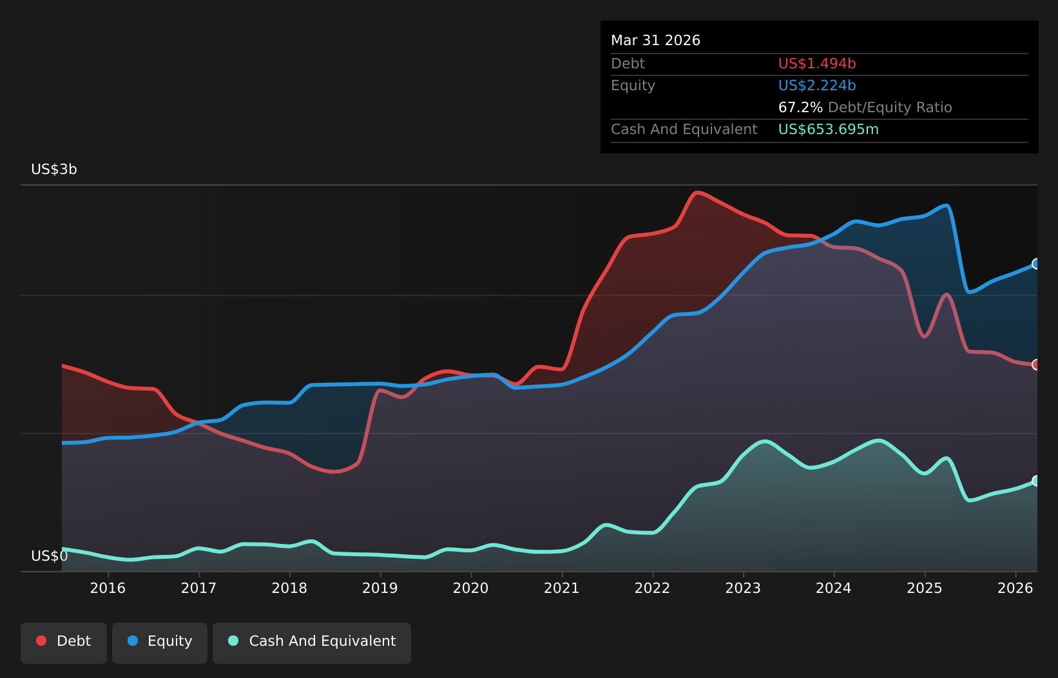Toggle the Debt series legend button

click(64, 643)
